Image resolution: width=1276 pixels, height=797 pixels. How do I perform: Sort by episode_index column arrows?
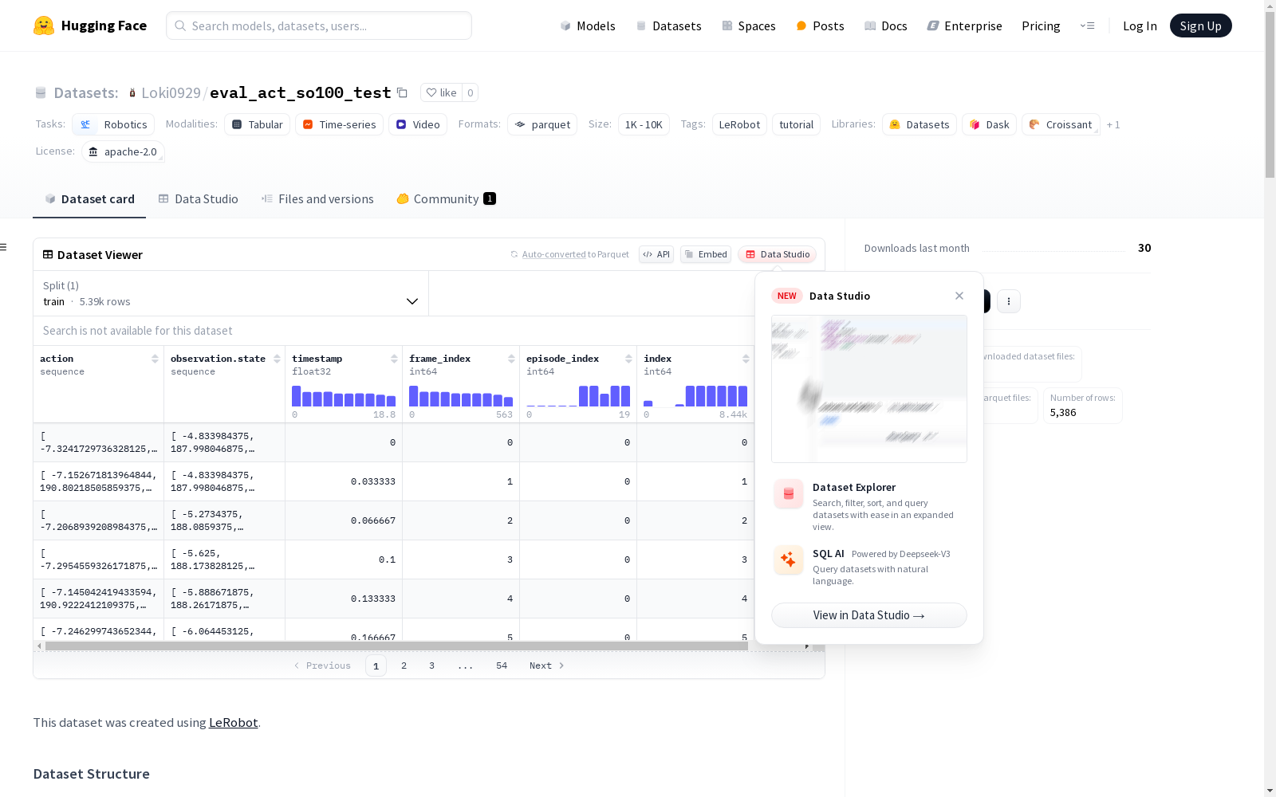(628, 359)
